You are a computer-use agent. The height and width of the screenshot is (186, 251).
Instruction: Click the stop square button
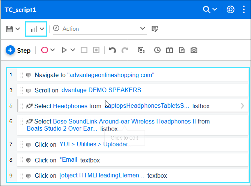pyautogui.click(x=84, y=50)
